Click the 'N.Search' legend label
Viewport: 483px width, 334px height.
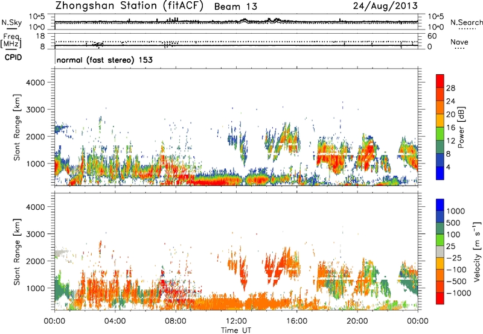467,22
